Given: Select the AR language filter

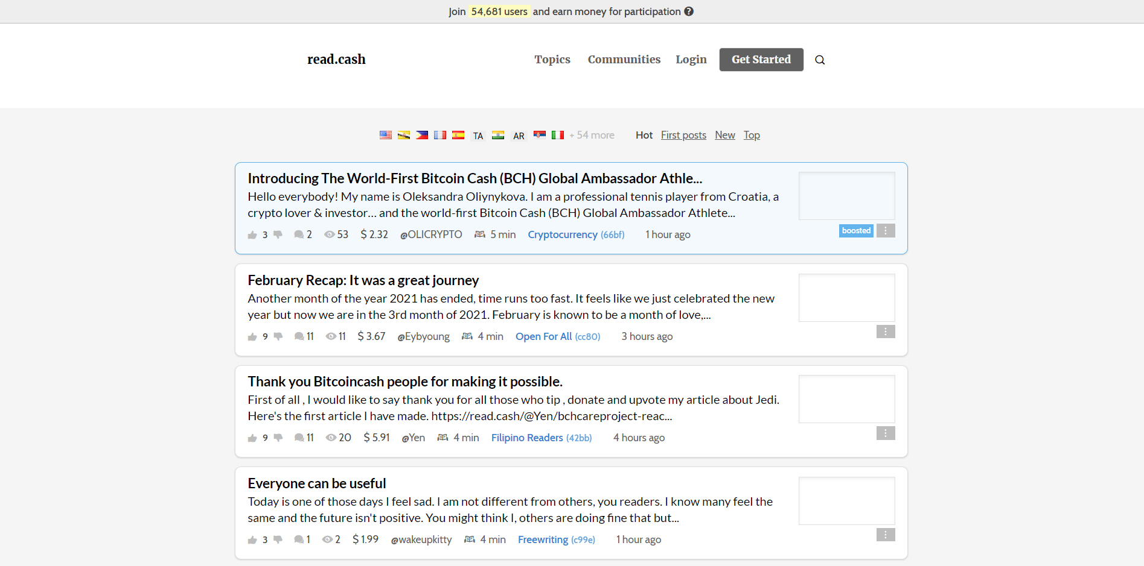Looking at the screenshot, I should (519, 136).
